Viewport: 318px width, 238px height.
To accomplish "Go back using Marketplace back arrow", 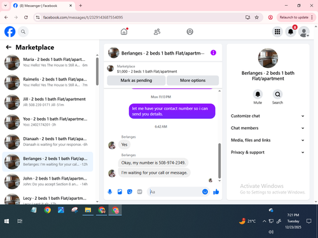I will click(x=8, y=47).
